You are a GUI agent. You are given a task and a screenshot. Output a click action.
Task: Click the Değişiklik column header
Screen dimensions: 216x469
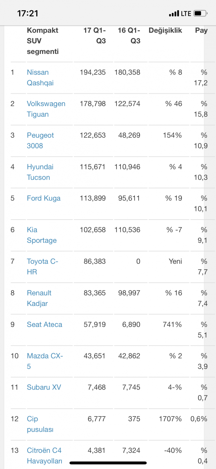165,30
